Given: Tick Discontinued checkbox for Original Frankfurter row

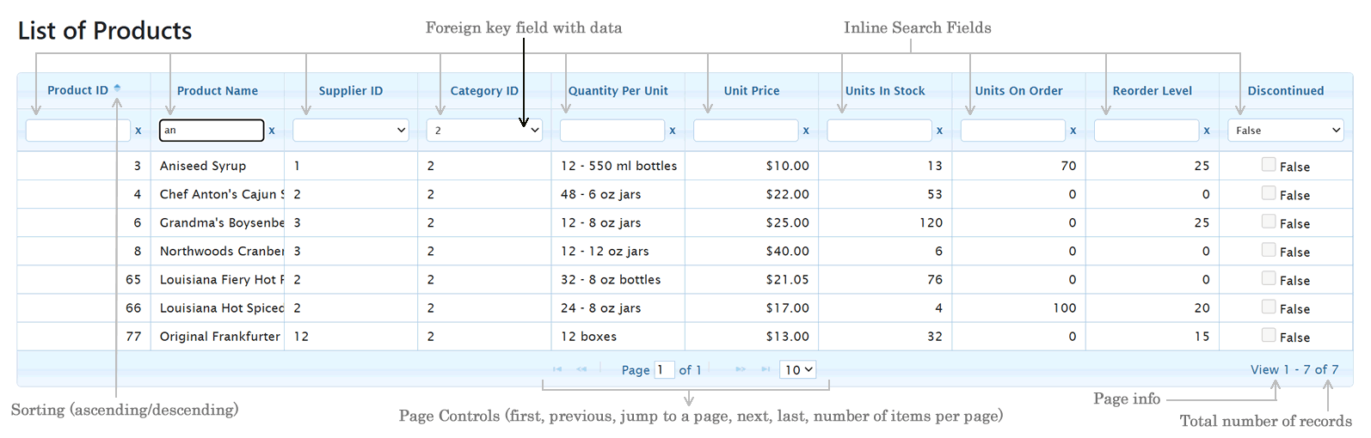Looking at the screenshot, I should (1269, 335).
